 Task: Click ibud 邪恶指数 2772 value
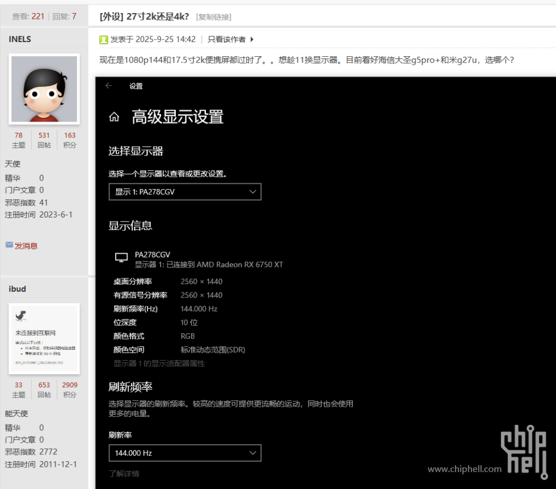(48, 452)
